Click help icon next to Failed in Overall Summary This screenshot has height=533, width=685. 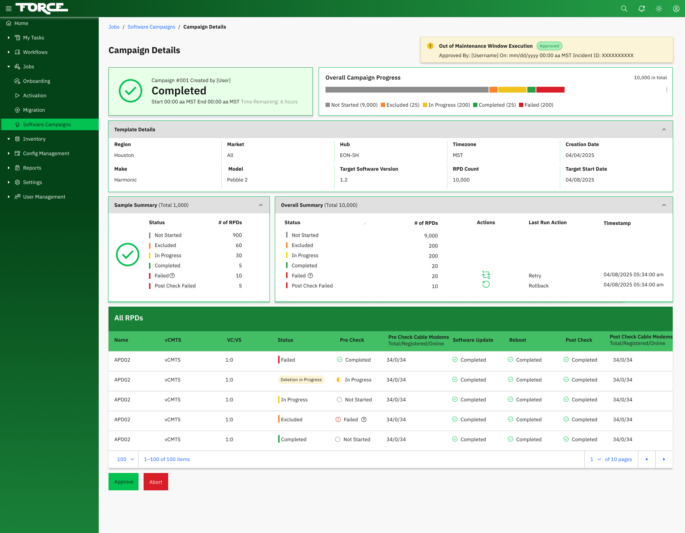pyautogui.click(x=310, y=276)
